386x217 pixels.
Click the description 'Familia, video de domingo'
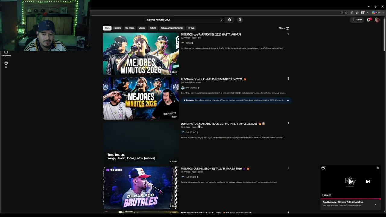click(x=233, y=138)
